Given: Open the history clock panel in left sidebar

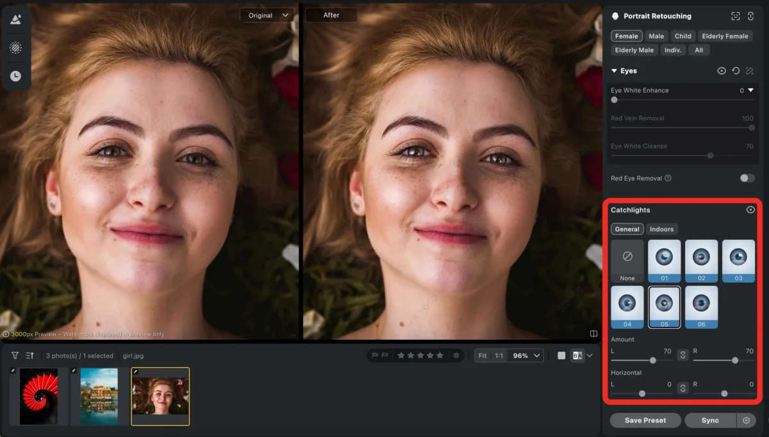Looking at the screenshot, I should [x=15, y=76].
